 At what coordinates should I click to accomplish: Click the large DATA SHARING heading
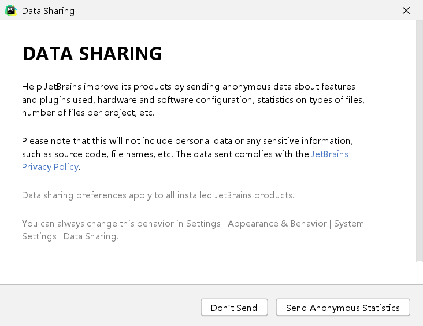point(92,54)
